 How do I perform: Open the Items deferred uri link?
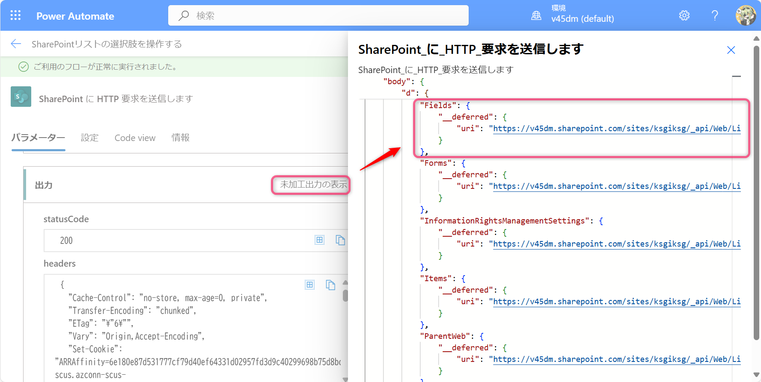[617, 302]
